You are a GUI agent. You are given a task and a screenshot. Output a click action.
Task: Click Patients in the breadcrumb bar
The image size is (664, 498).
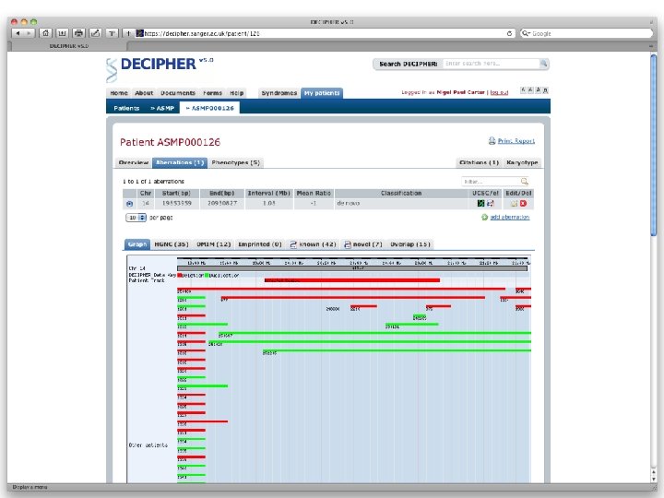(x=126, y=109)
